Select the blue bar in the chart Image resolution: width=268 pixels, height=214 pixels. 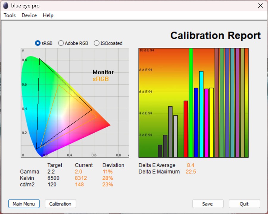[196, 123]
